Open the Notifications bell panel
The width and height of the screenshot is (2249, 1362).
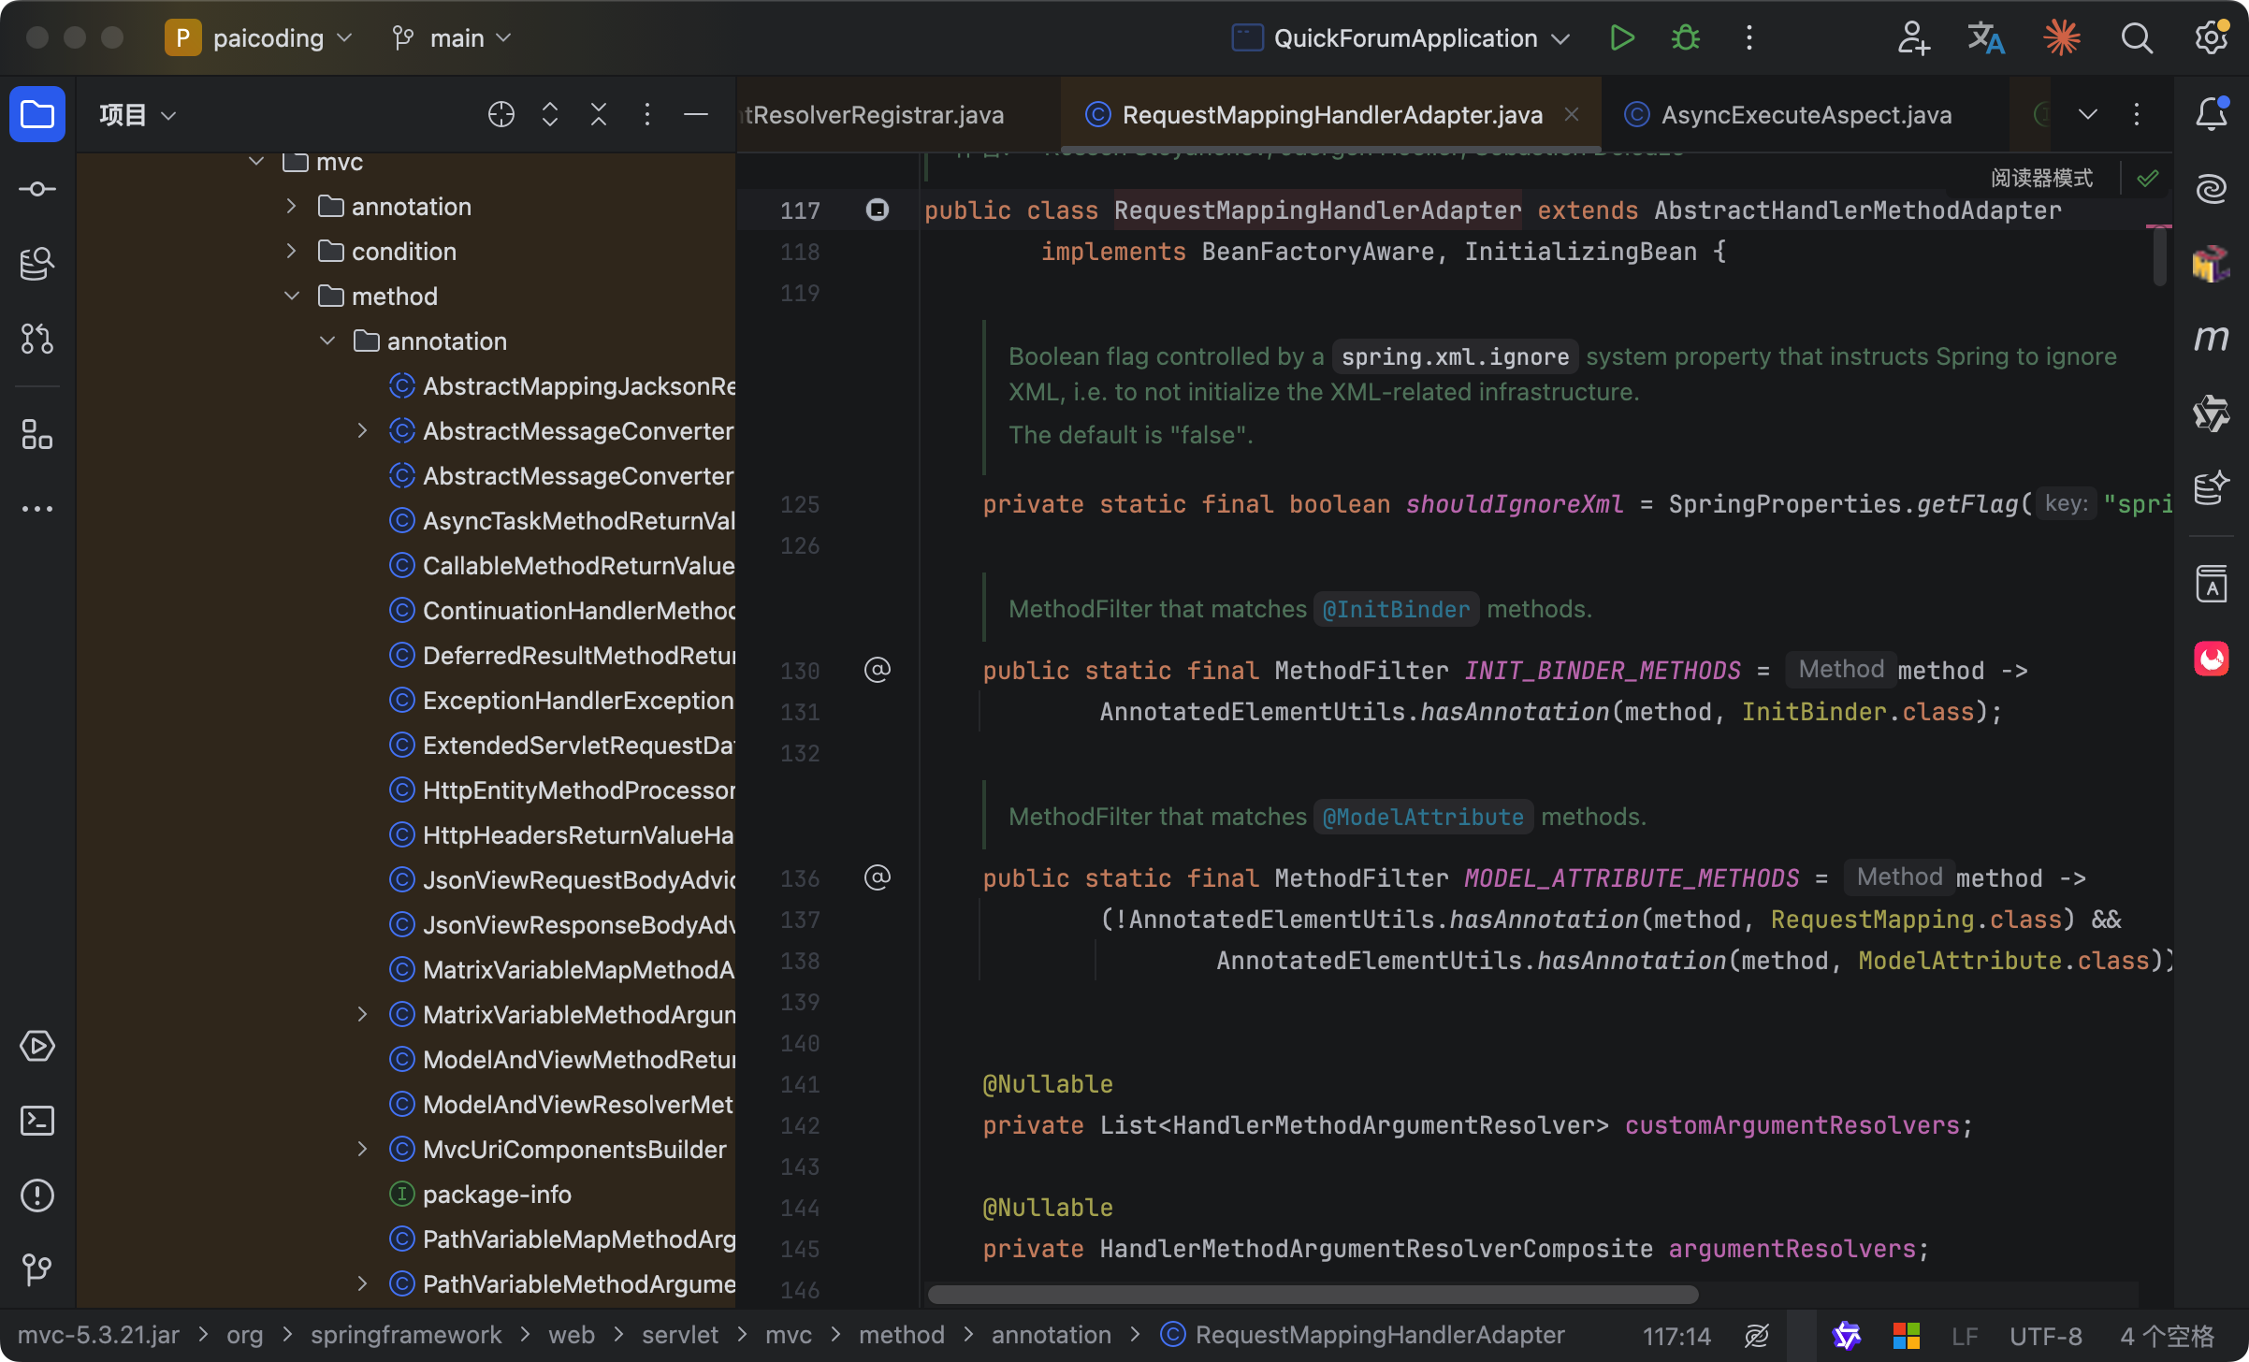[2211, 114]
